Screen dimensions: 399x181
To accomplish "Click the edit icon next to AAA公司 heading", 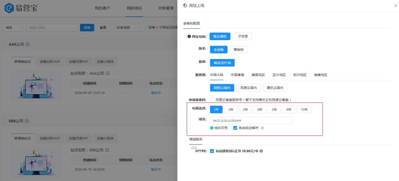I will 28,44.
